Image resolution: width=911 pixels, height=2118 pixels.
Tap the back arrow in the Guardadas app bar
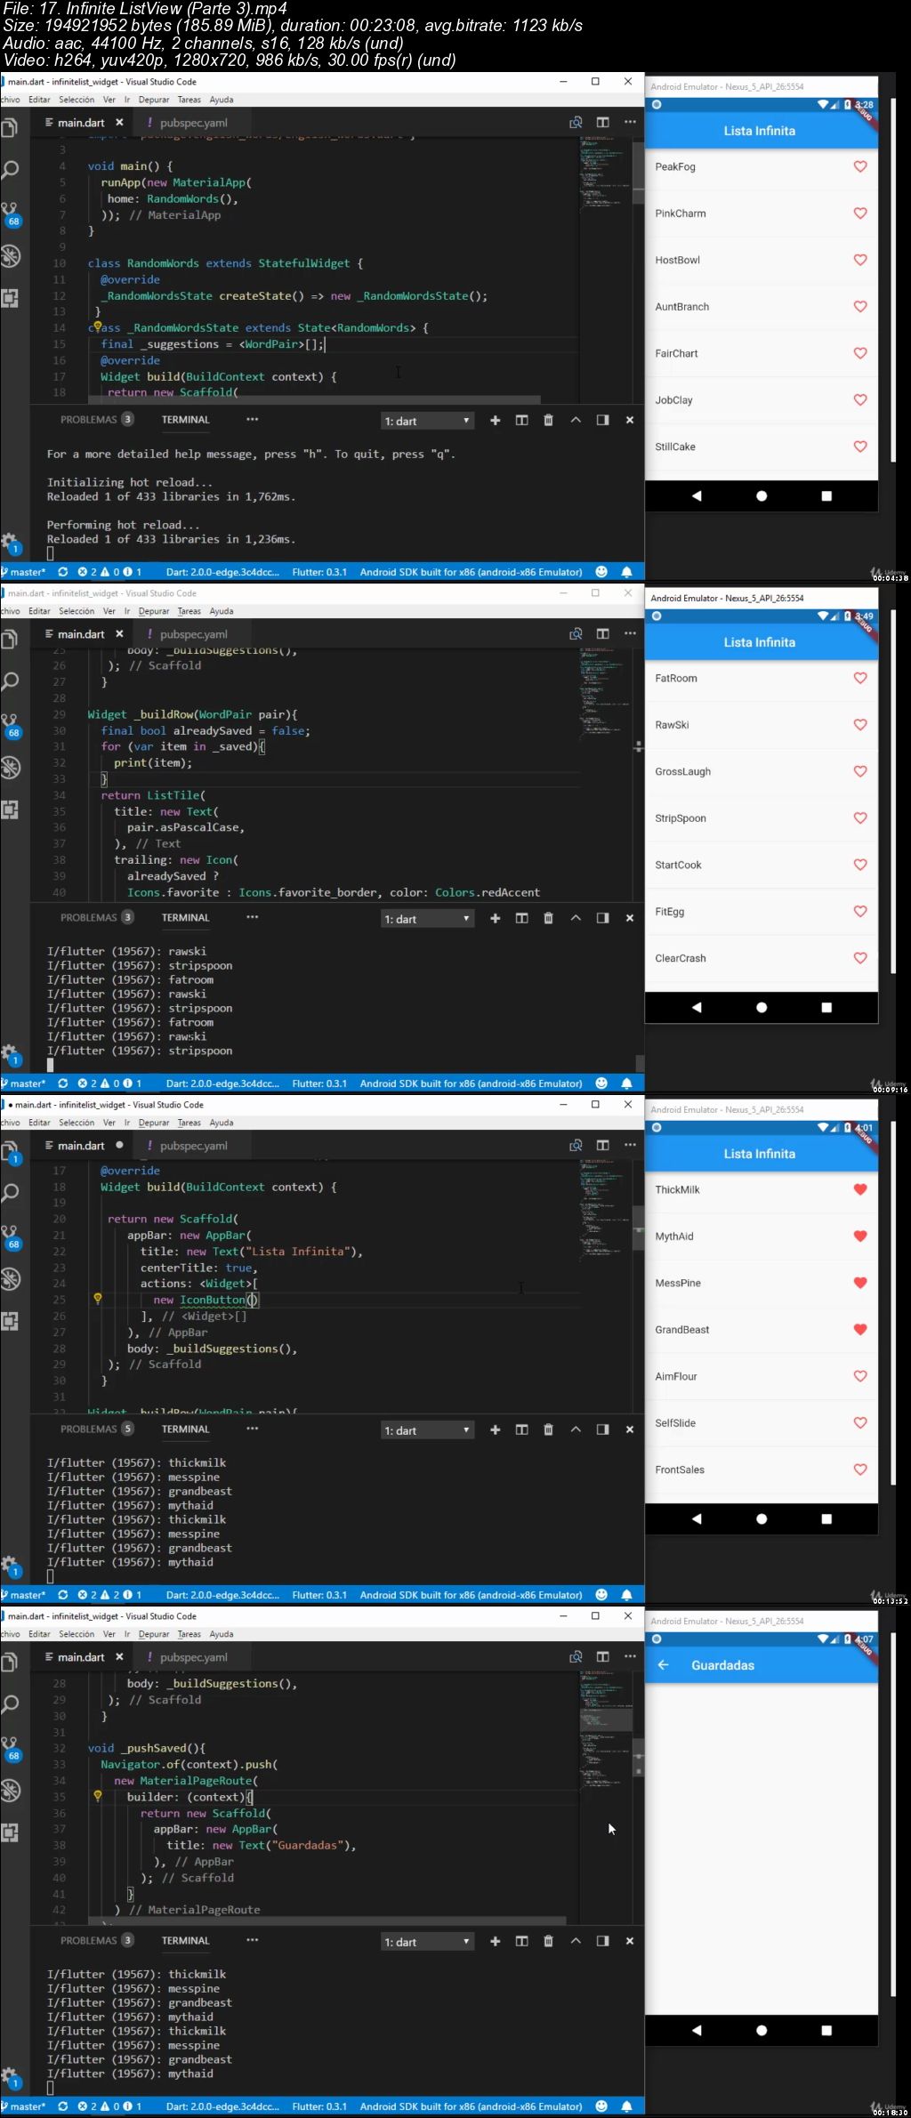[663, 1665]
